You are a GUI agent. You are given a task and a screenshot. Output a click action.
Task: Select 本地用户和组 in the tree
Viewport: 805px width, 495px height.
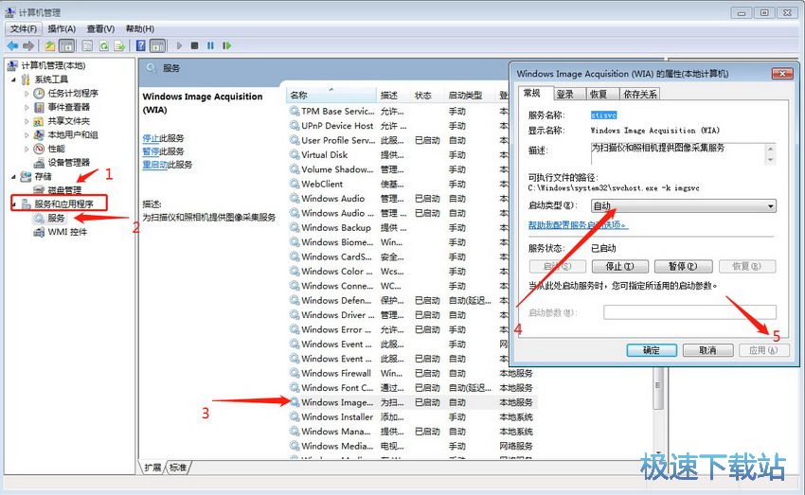pyautogui.click(x=72, y=135)
